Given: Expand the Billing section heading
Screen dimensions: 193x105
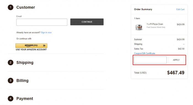Looking at the screenshot, I should click(x=22, y=81).
